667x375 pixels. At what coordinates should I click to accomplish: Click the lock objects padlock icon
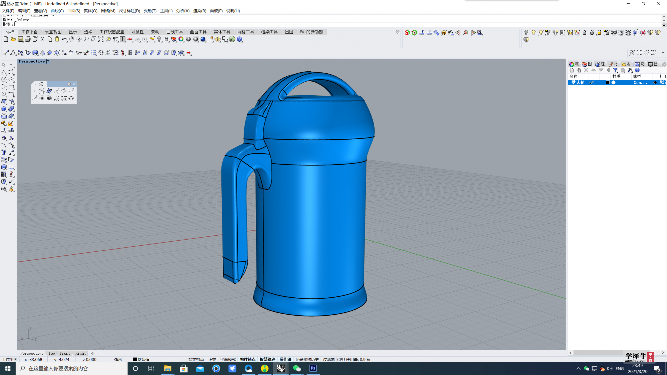(x=166, y=39)
